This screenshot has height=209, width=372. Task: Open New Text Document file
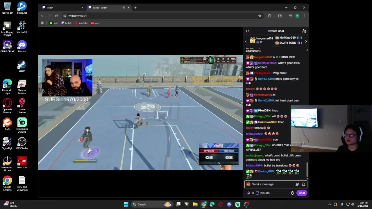(22, 183)
